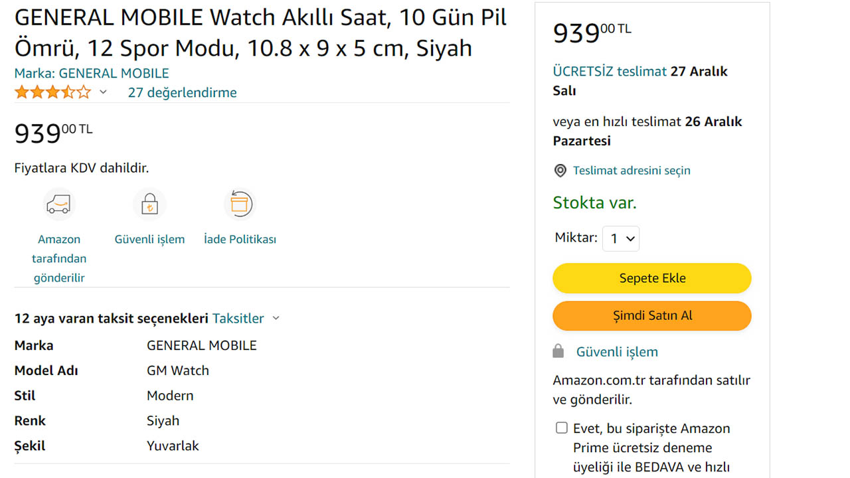The image size is (850, 478).
Task: Click the Şimdi Satın Al button
Action: coord(651,316)
